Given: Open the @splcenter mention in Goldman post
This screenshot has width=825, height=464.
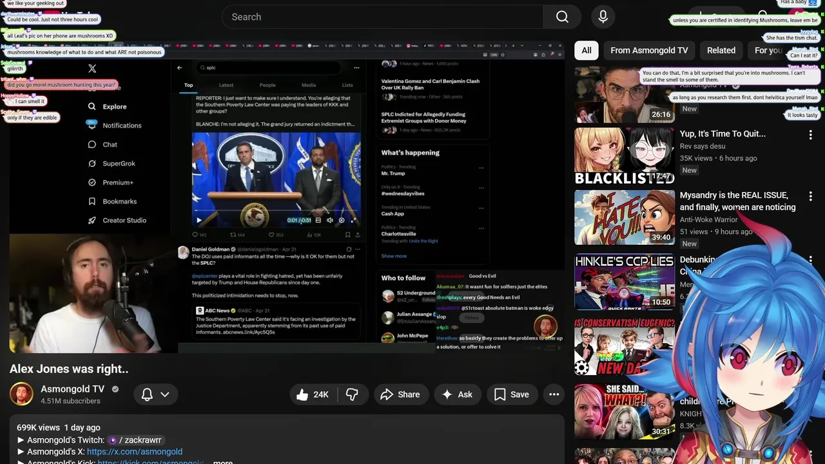Looking at the screenshot, I should (204, 276).
